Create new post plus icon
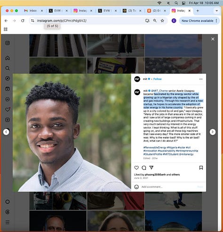Viewport: 223px width, 232px height. tap(8, 120)
